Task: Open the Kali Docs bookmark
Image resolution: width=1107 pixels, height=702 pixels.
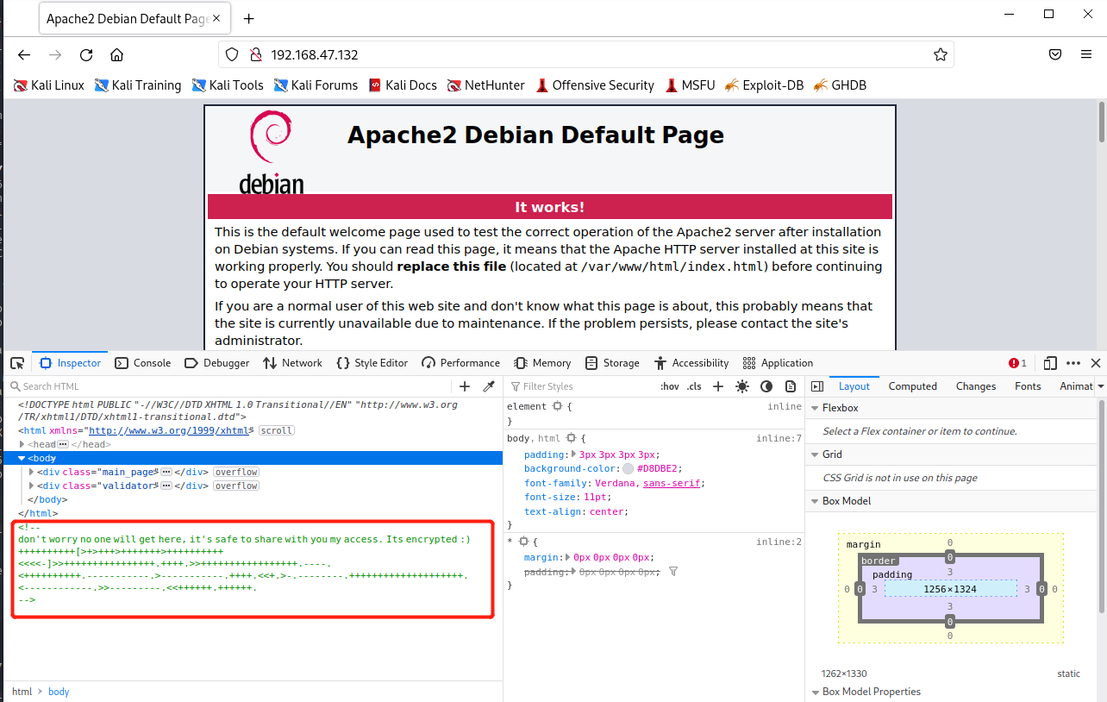Action: pos(403,85)
